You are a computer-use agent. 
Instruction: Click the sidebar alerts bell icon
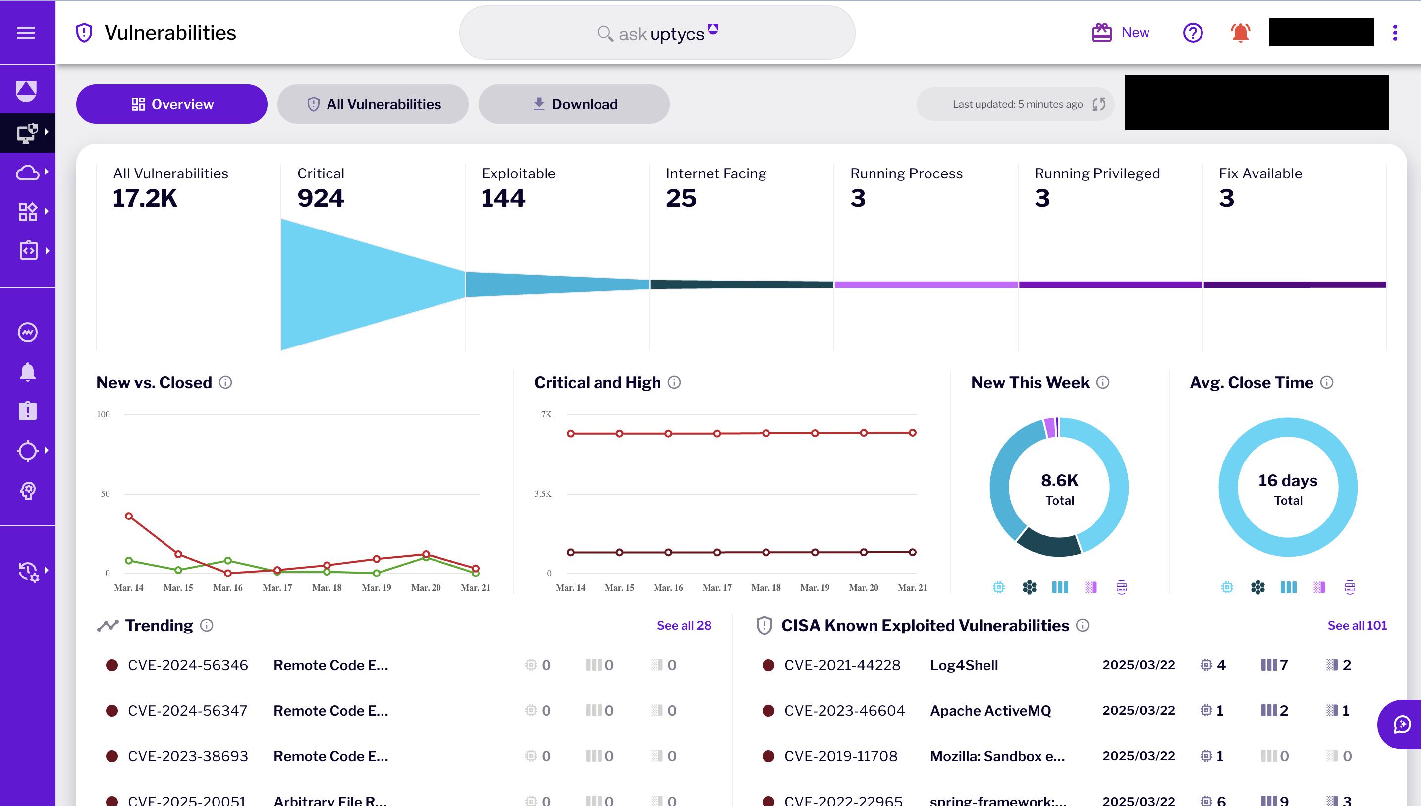point(27,372)
